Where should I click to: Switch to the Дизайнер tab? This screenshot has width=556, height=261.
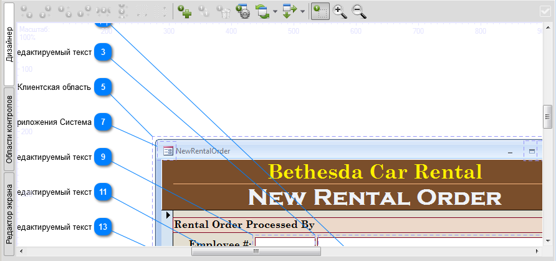pos(9,44)
